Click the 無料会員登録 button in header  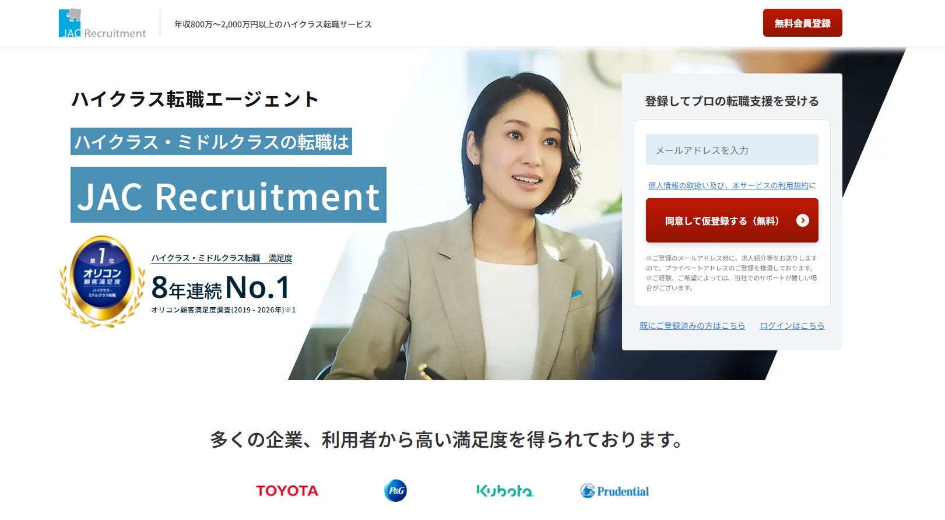pyautogui.click(x=802, y=23)
